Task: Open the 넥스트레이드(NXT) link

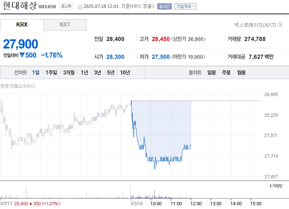Action: 255,25
